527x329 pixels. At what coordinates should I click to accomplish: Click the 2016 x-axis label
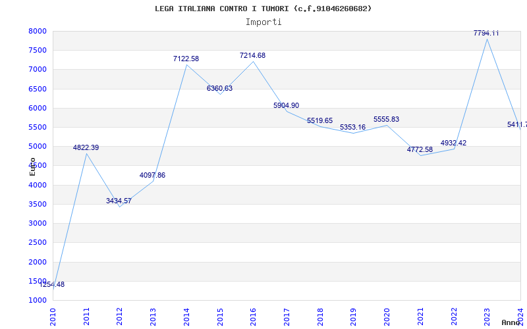click(x=253, y=317)
